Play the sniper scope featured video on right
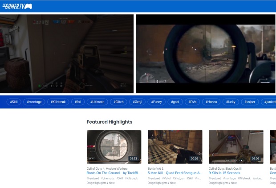276x188 pixels. point(205,54)
